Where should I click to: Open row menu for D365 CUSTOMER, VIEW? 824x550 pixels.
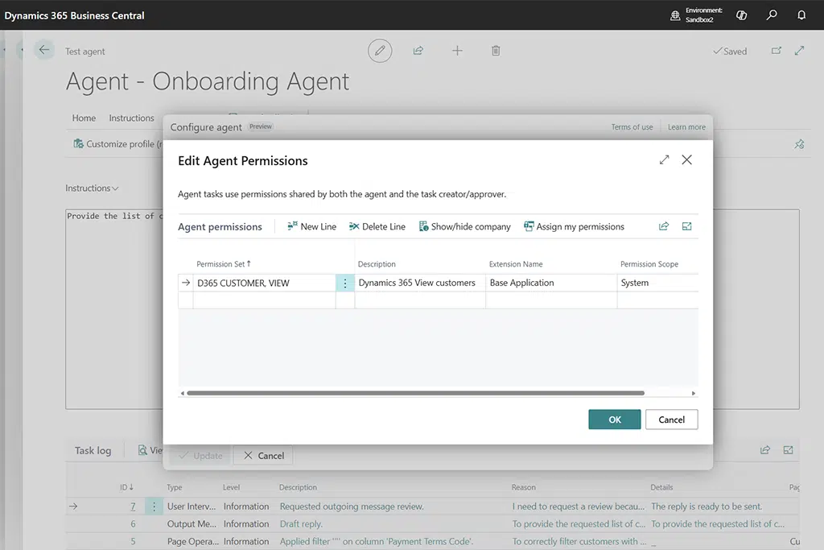pyautogui.click(x=344, y=283)
